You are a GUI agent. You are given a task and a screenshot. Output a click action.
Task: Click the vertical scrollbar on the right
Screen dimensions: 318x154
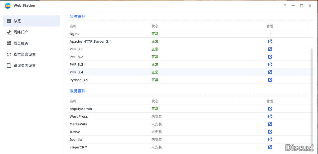click(x=311, y=95)
